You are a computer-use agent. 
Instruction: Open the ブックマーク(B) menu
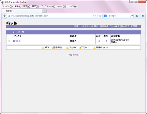(48, 6)
